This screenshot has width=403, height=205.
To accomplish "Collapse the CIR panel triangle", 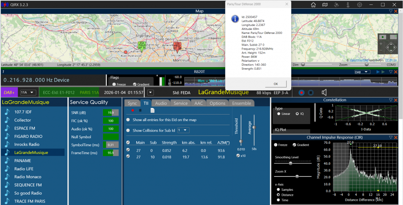I will (391, 138).
